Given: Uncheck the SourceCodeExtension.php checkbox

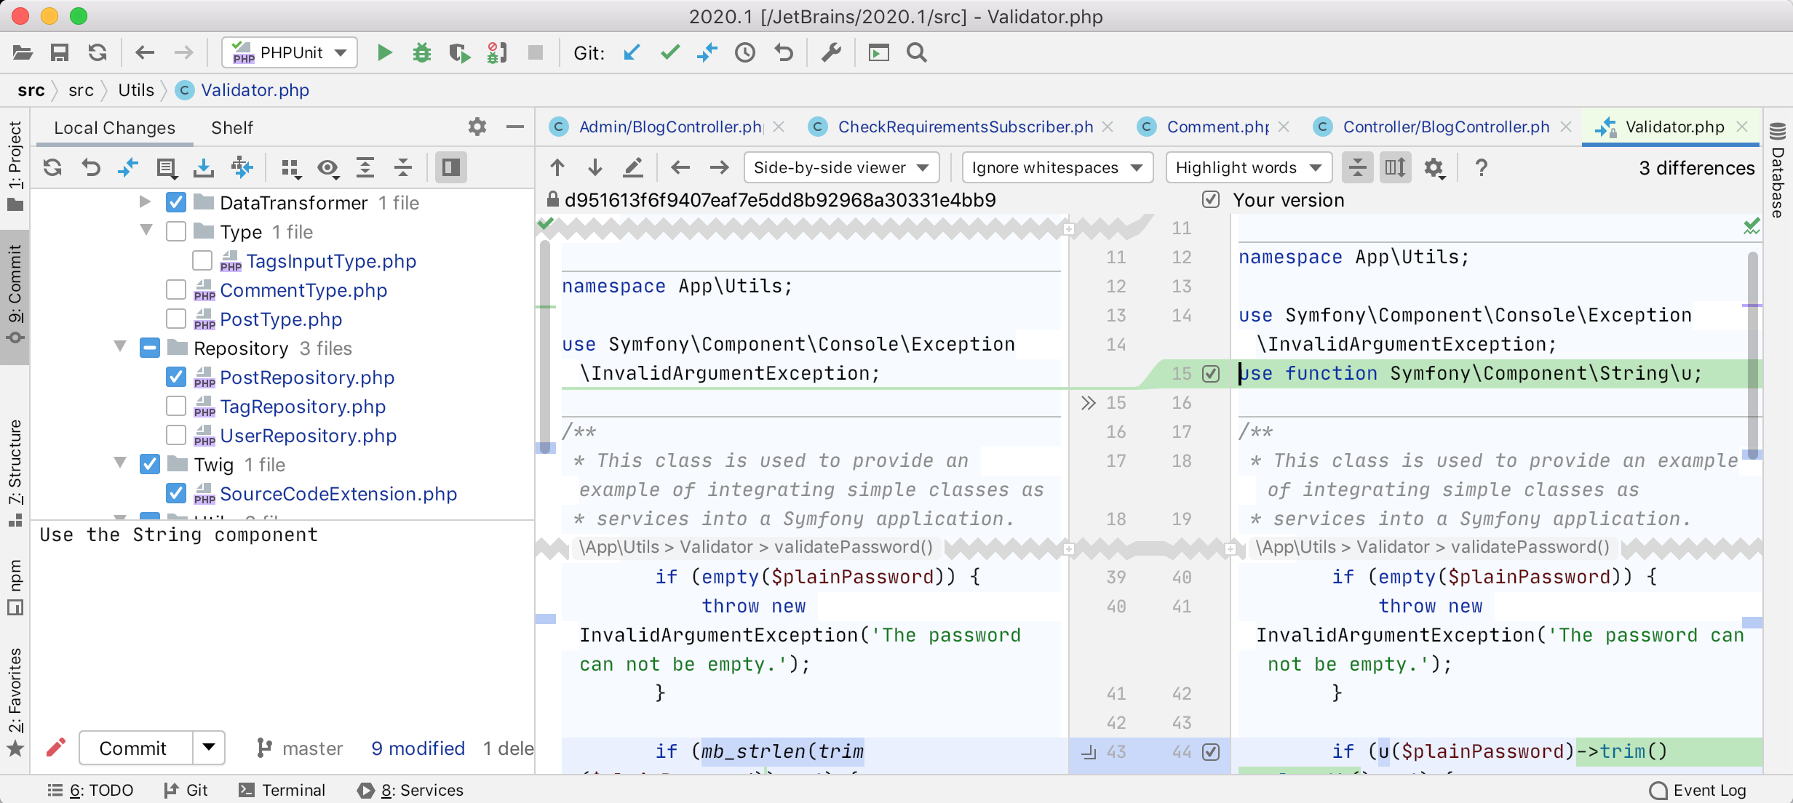Looking at the screenshot, I should 176,493.
